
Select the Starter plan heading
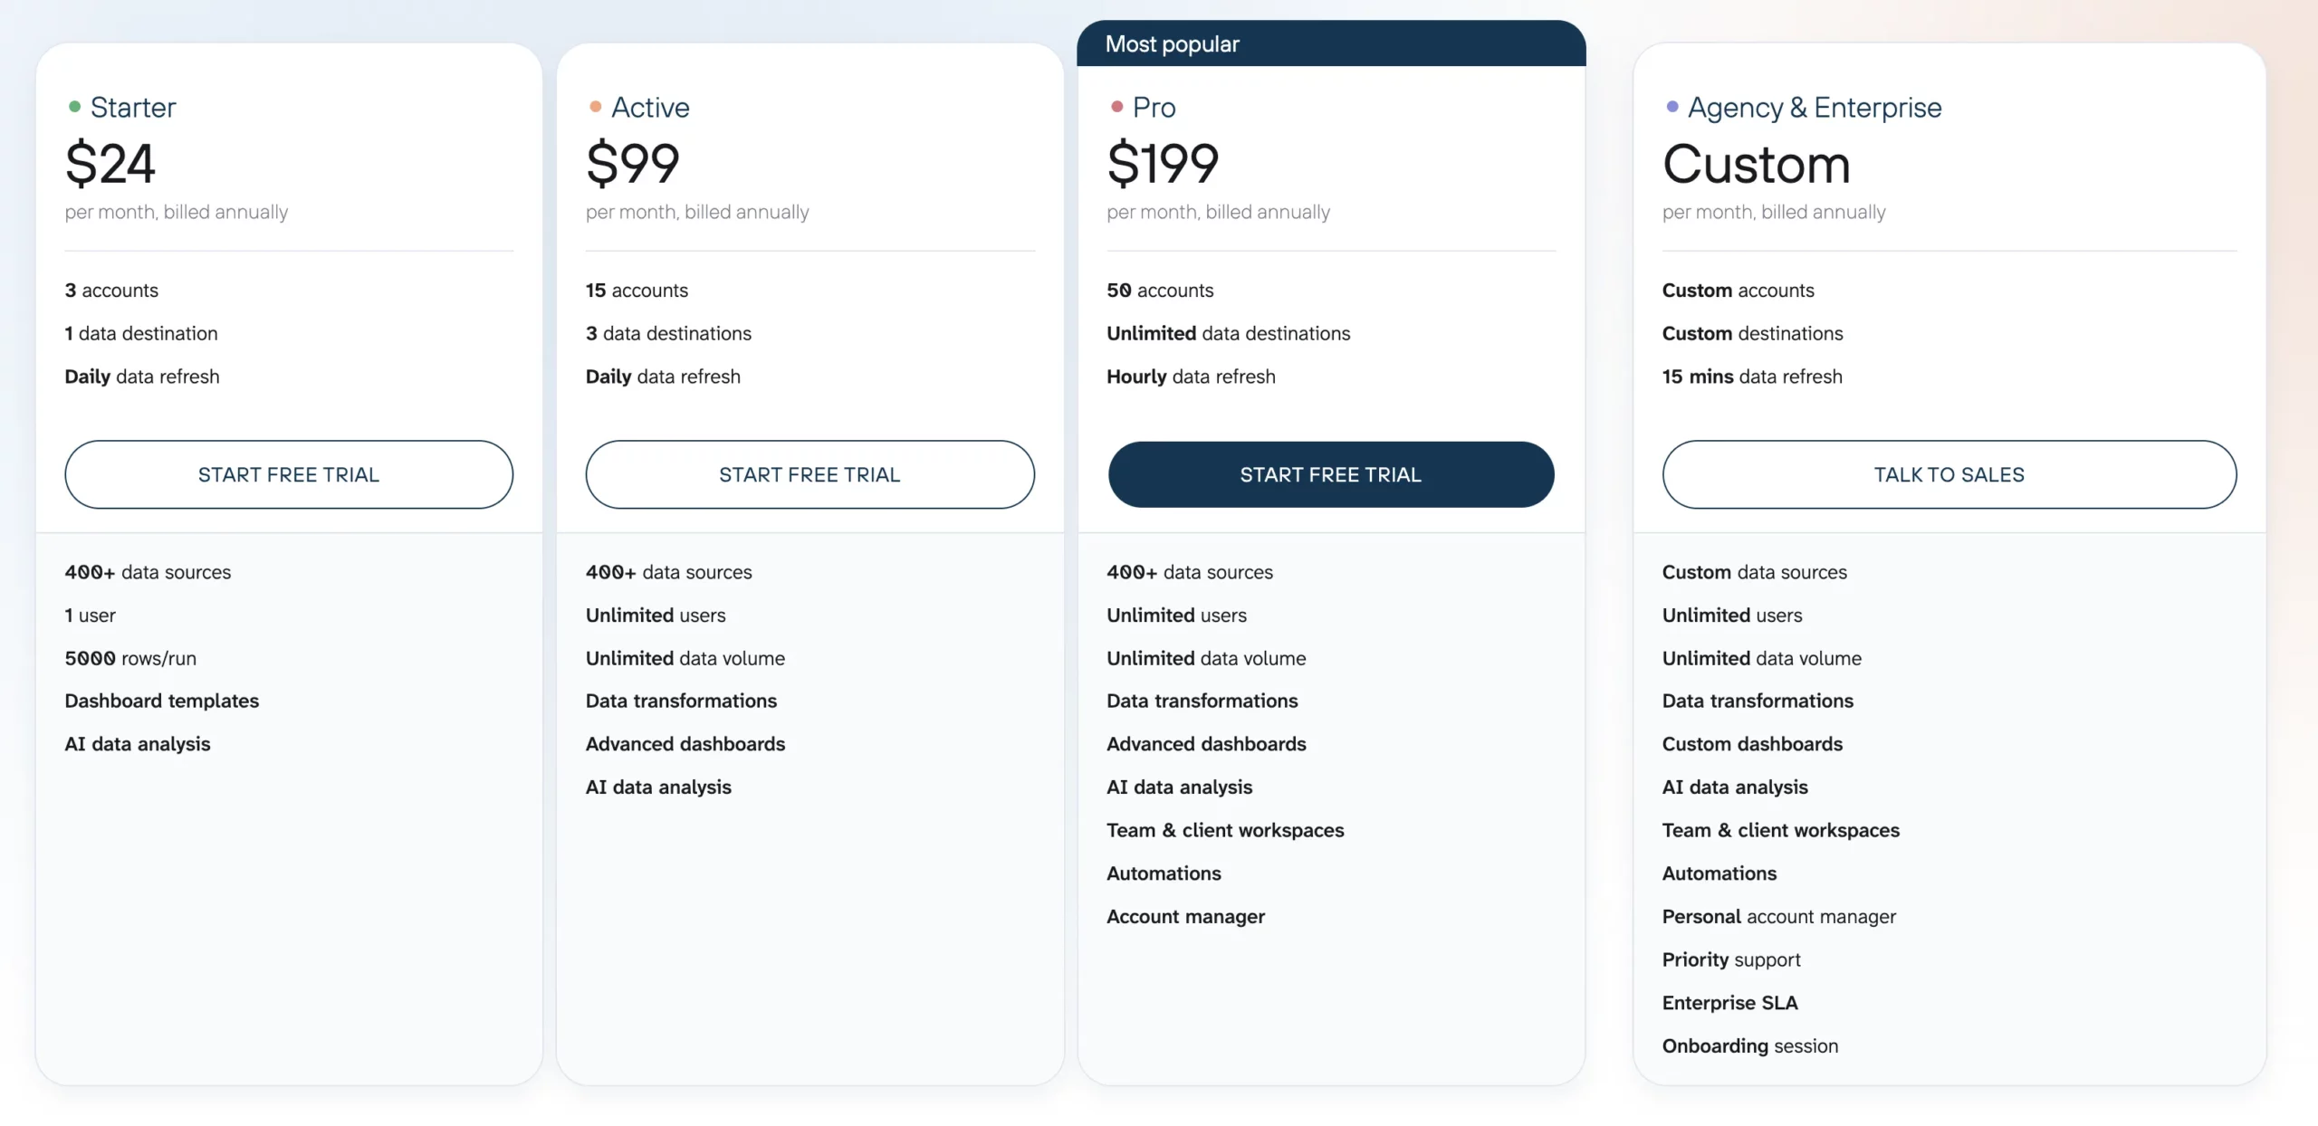(x=133, y=107)
